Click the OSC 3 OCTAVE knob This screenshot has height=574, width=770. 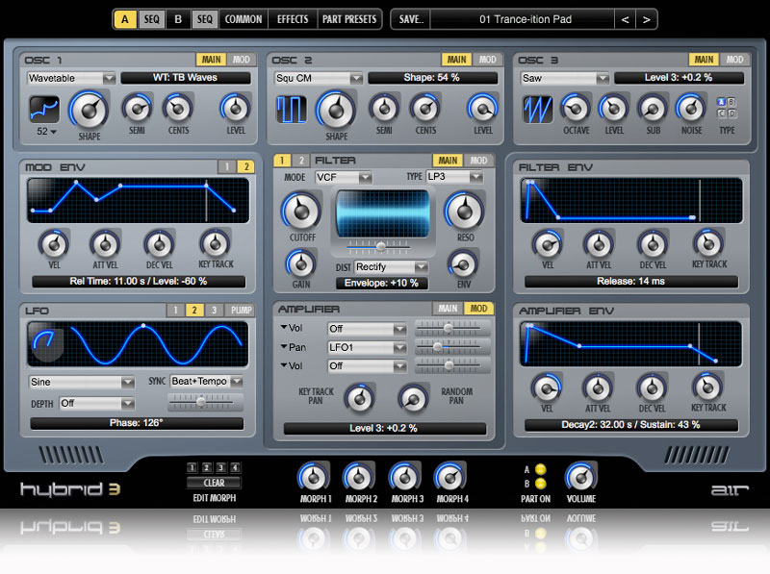point(576,109)
